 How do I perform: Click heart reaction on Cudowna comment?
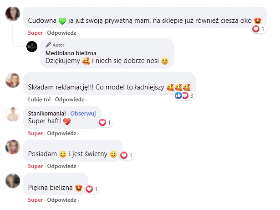pyautogui.click(x=256, y=29)
